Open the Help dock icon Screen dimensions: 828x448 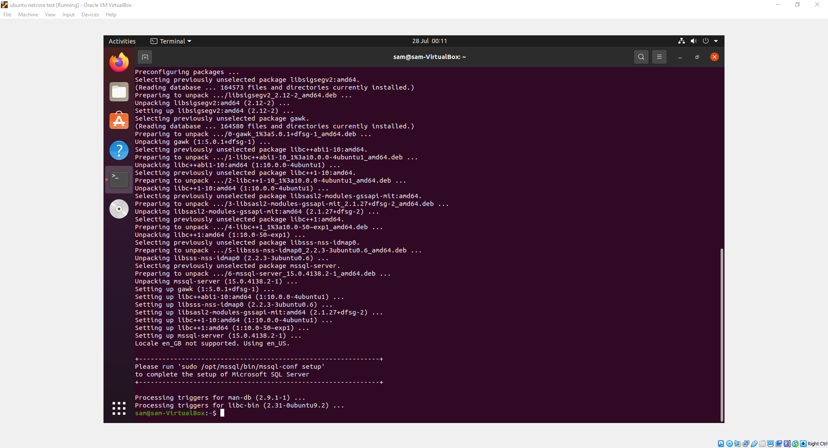[119, 150]
